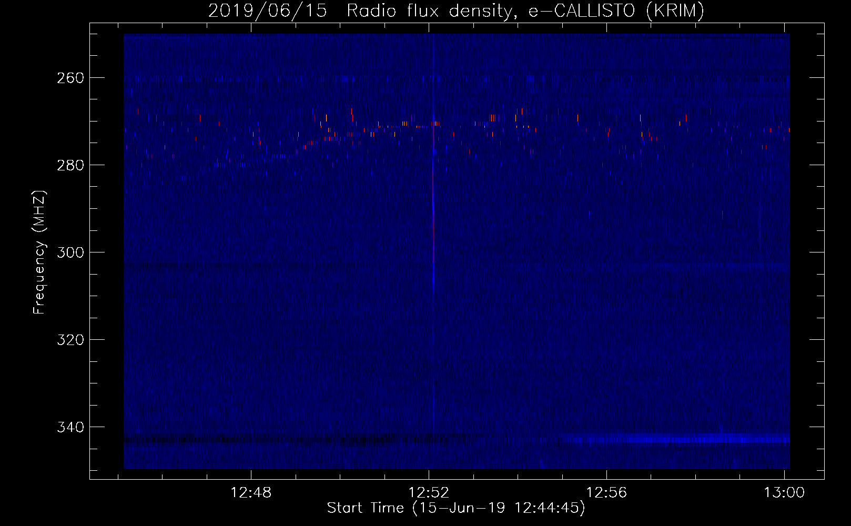Click the 340 frequency tick label

coord(70,427)
